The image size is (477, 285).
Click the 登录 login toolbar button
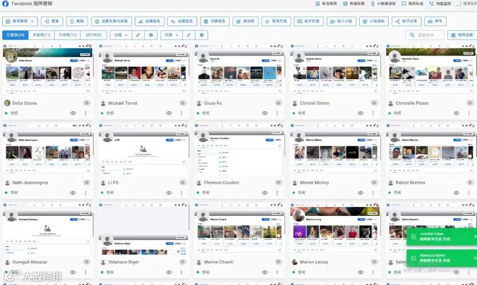(x=52, y=21)
